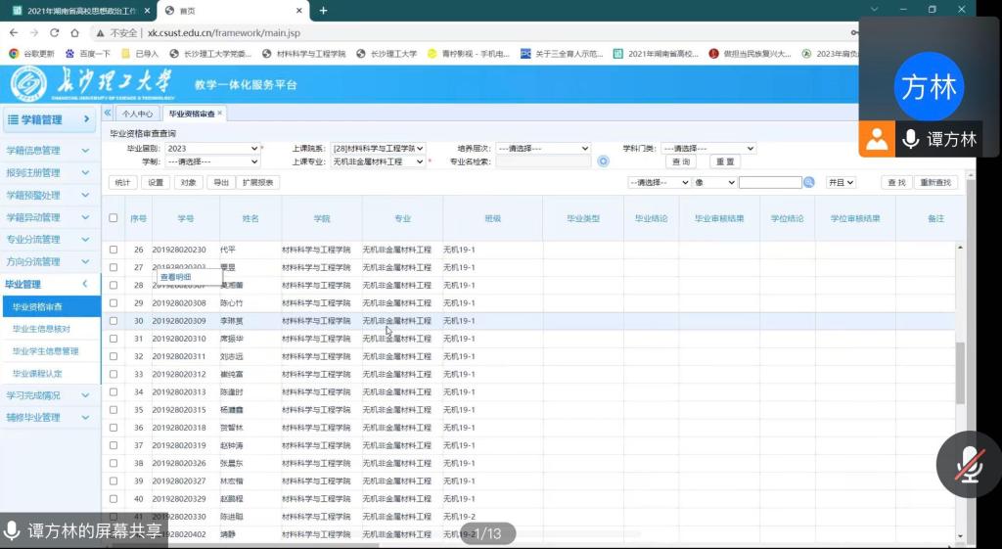This screenshot has width=1002, height=549.
Task: Click the browser reload icon
Action: [55, 32]
